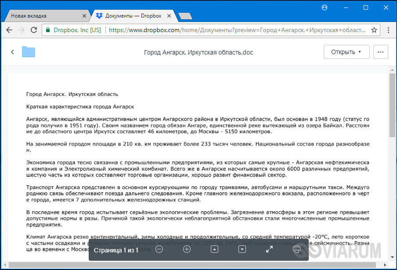This screenshot has width=397, height=270.
Task: Click the Chrome profile avatar icon
Action: 325,7
